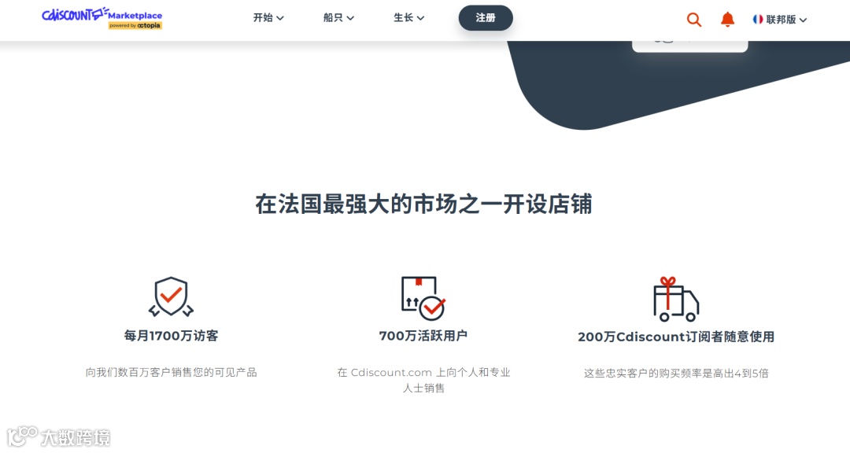Image resolution: width=850 pixels, height=453 pixels.
Task: Click the powered by octopia label
Action: (x=135, y=25)
